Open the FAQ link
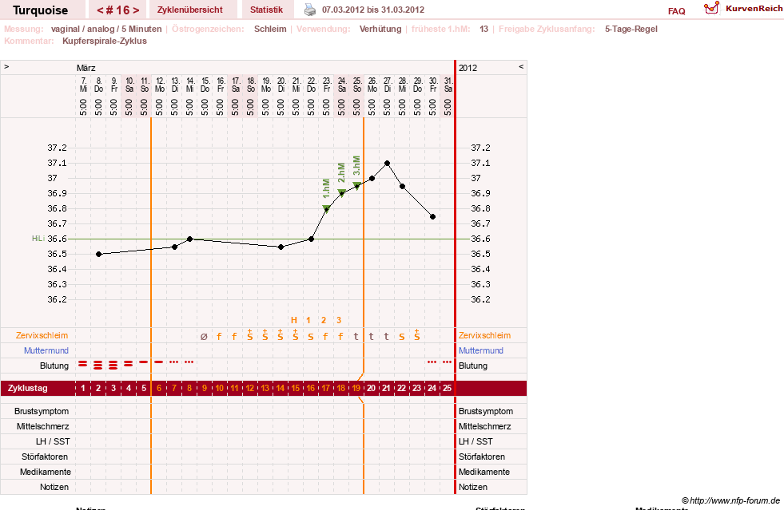This screenshot has height=510, width=784. (676, 11)
